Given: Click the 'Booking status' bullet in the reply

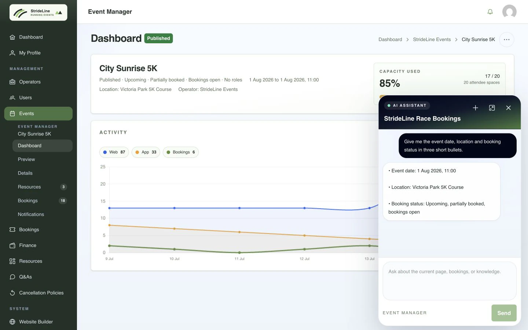Looking at the screenshot, I should point(437,208).
